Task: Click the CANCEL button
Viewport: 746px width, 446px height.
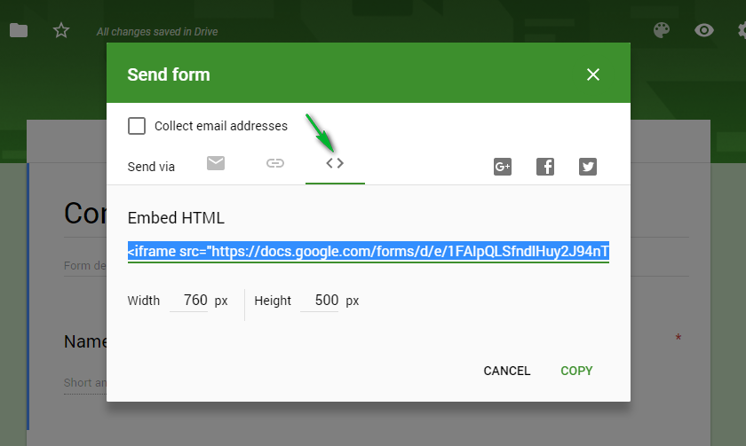Action: click(507, 371)
